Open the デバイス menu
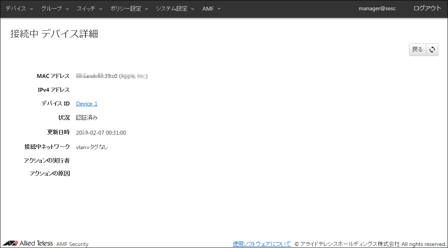 pos(19,9)
